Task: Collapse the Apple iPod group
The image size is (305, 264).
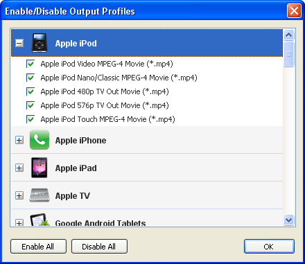Action: [19, 43]
